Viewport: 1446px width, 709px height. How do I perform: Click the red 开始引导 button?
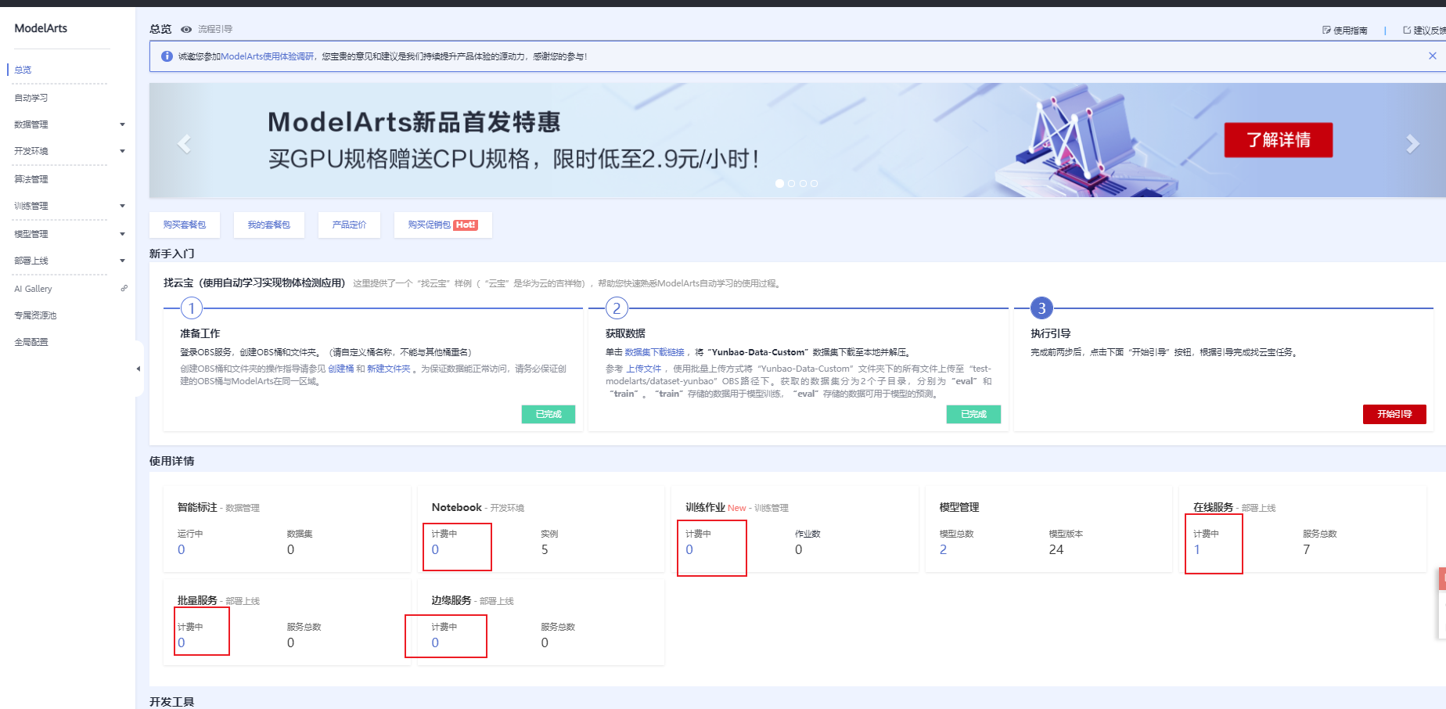1394,414
